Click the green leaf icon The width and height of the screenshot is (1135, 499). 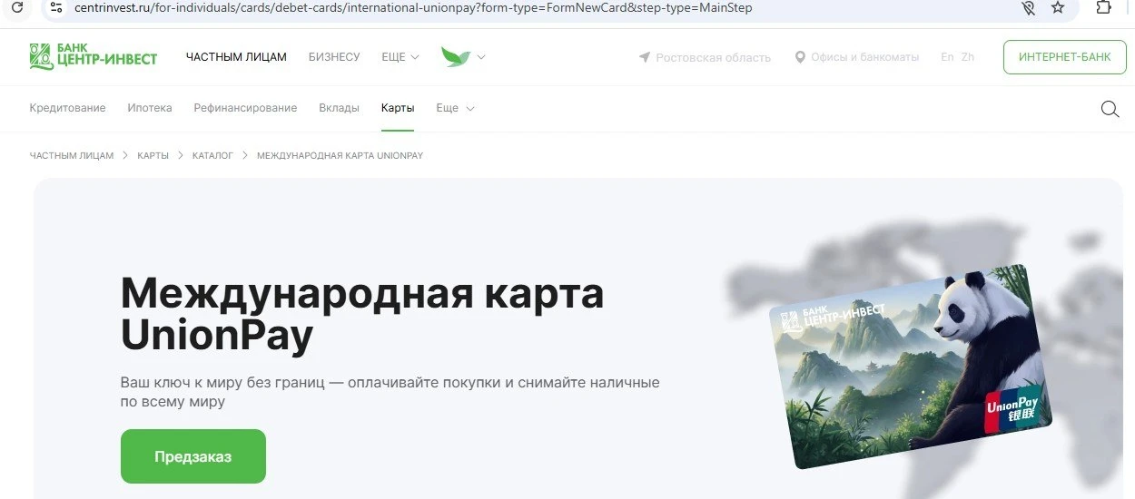click(x=456, y=56)
